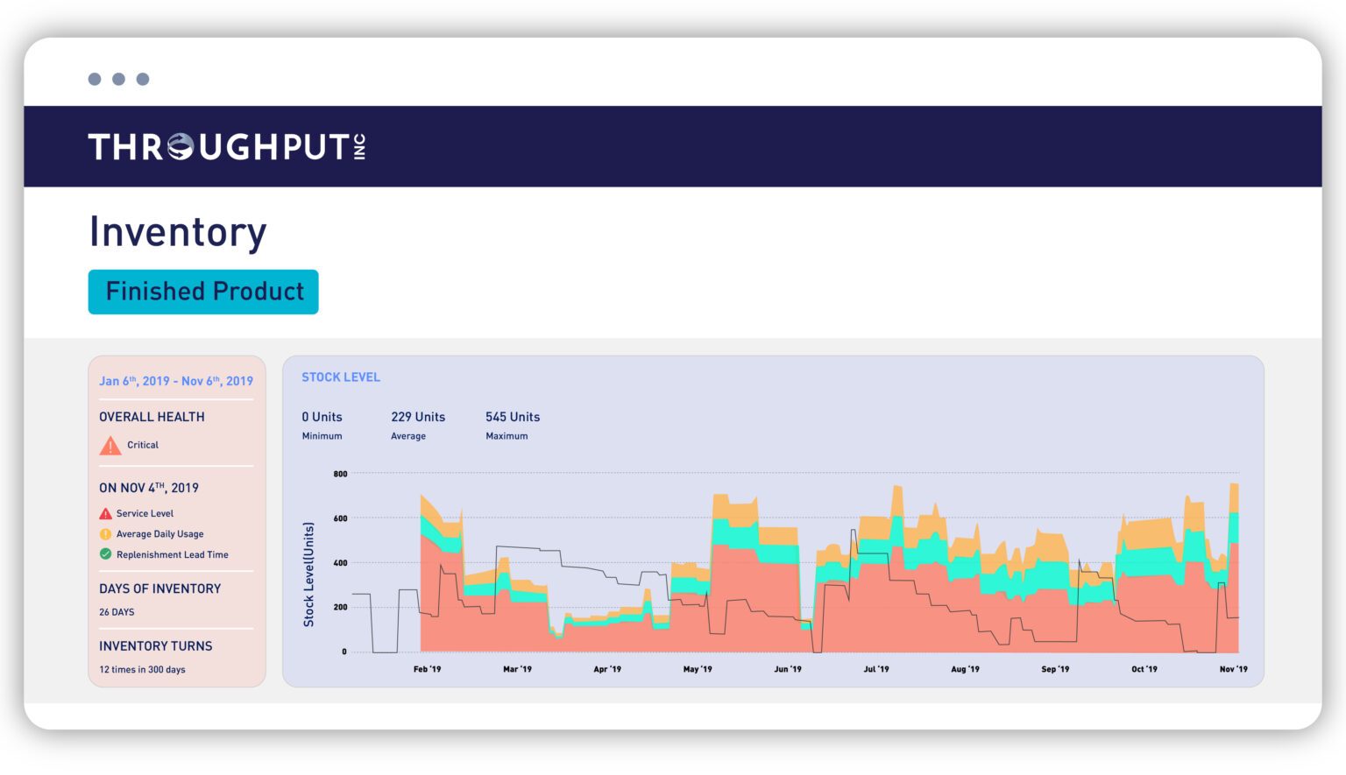Click the middle gray window dot
Image resolution: width=1346 pixels, height=775 pixels.
pyautogui.click(x=118, y=80)
